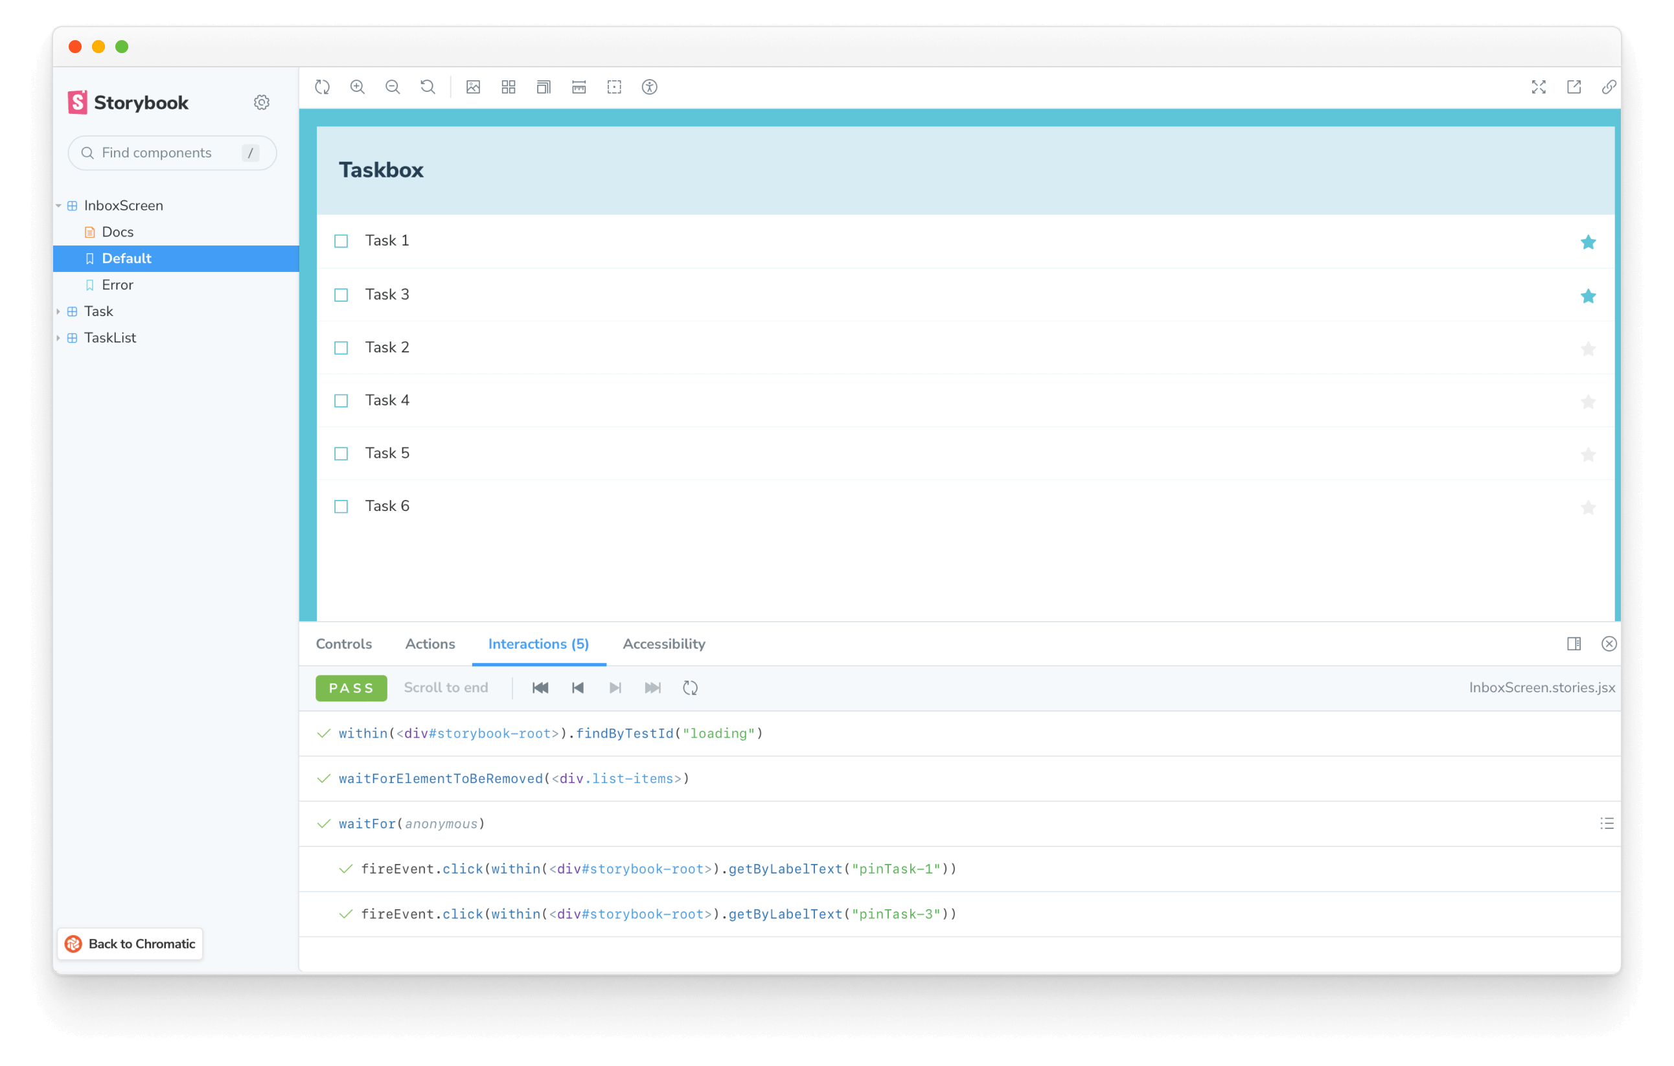
Task: Select the Accessibility tab
Action: [664, 644]
